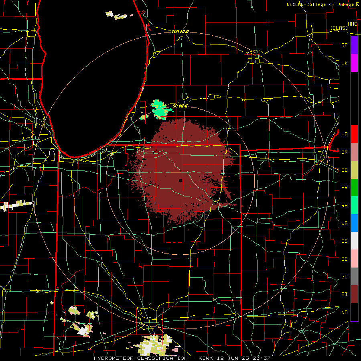Click the BD legend label text
Image resolution: width=361 pixels, height=361 pixels.
tap(344, 170)
